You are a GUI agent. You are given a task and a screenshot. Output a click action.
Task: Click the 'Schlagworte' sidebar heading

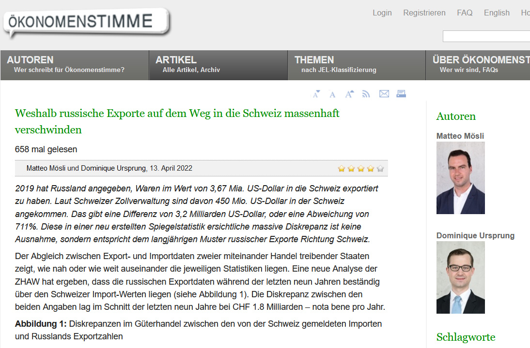(x=466, y=337)
